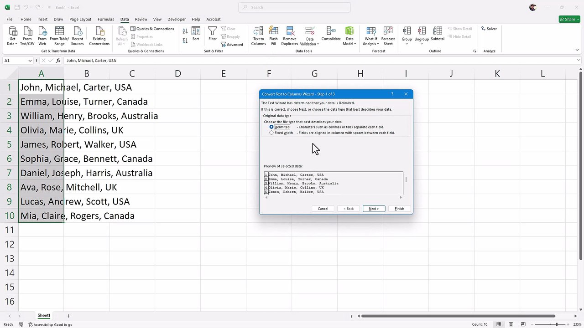Cancel the Text to Columns wizard
Image resolution: width=584 pixels, height=328 pixels.
323,209
